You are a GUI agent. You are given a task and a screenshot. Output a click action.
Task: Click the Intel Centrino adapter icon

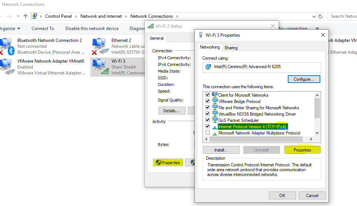208,67
